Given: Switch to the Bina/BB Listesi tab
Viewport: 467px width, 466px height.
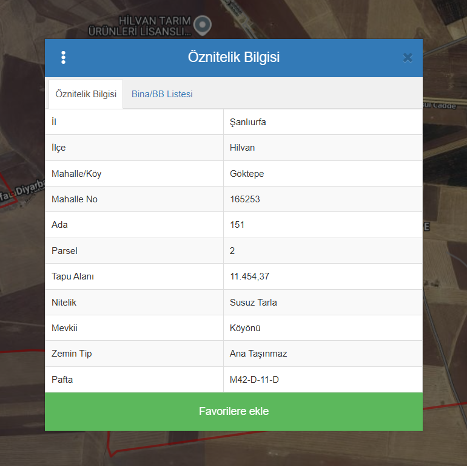Looking at the screenshot, I should [162, 94].
